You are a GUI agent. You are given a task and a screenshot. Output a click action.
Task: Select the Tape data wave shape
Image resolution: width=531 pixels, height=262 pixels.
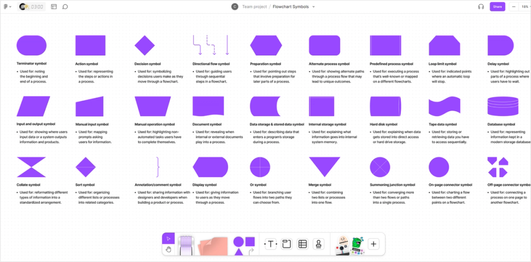point(444,106)
